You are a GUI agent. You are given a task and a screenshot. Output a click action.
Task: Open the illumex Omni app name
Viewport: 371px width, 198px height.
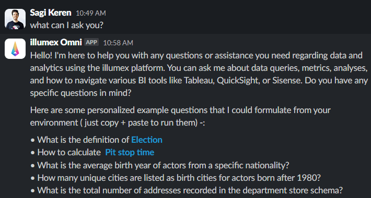(x=56, y=43)
